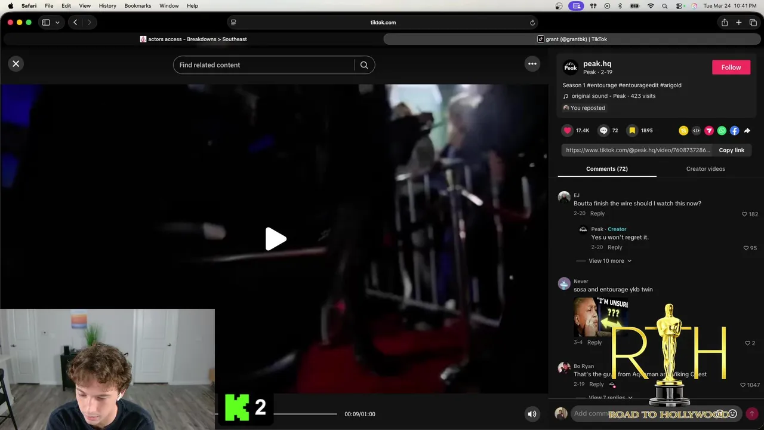The height and width of the screenshot is (430, 764).
Task: Click the Safari Share toolbar button
Action: 725,23
